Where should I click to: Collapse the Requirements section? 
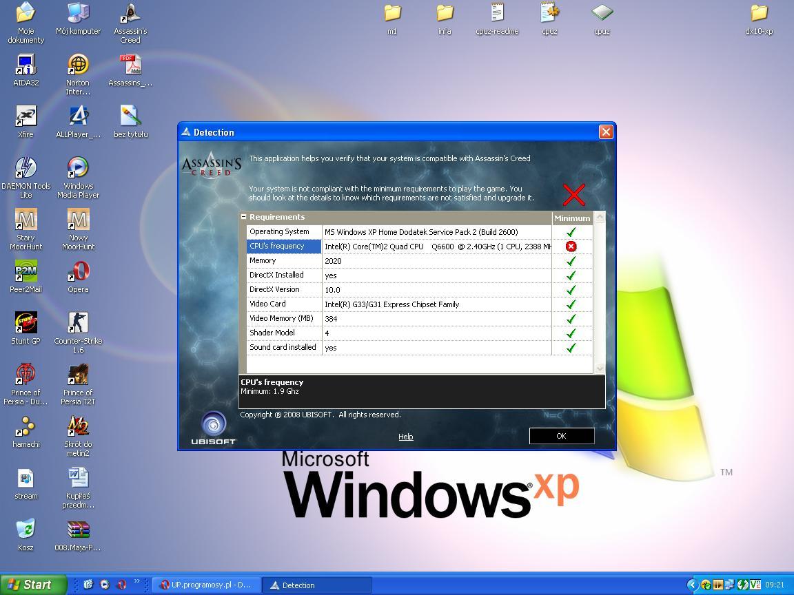point(243,216)
